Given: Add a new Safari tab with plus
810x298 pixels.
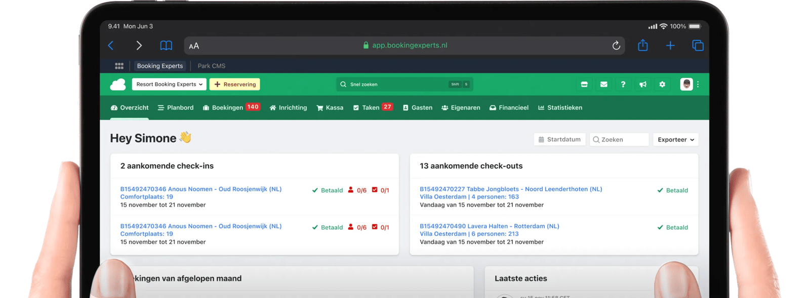Looking at the screenshot, I should click(670, 45).
